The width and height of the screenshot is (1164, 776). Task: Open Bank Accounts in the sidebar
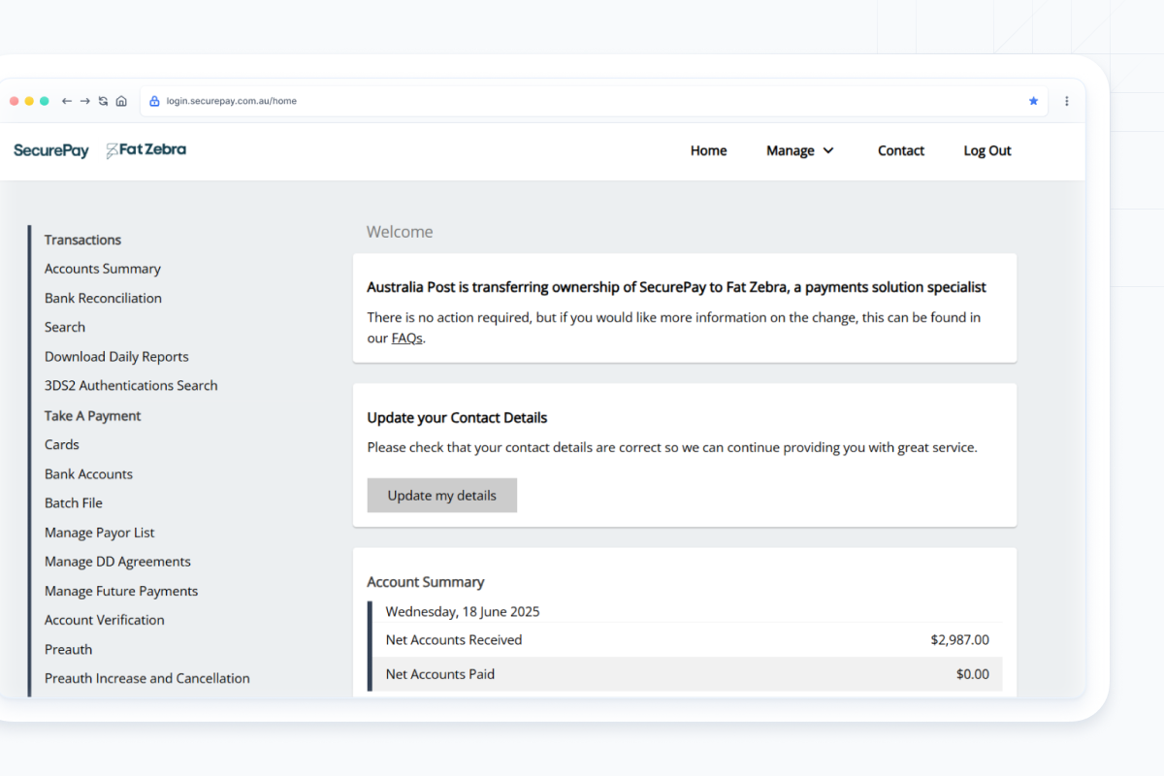click(88, 474)
